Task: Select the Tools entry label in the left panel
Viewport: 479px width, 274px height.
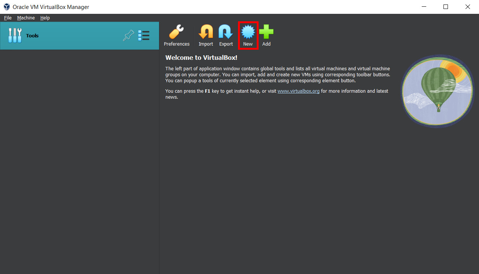Action: tap(32, 36)
